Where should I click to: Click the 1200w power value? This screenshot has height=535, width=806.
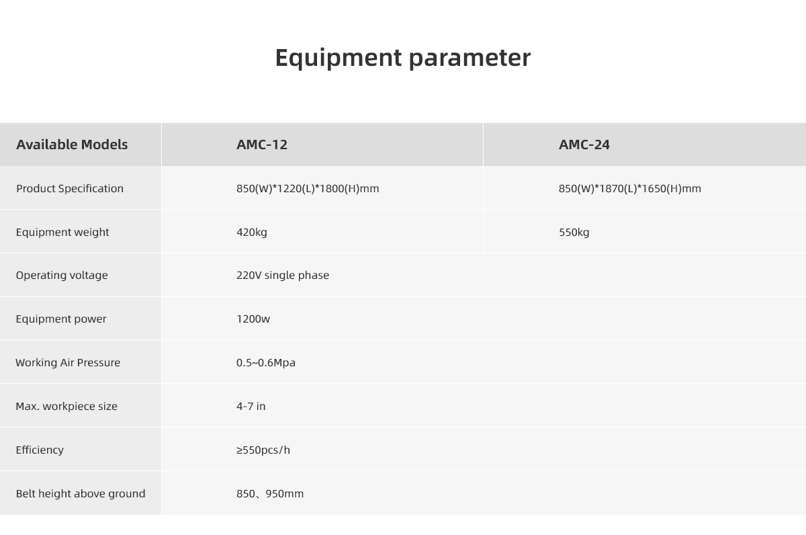[253, 319]
